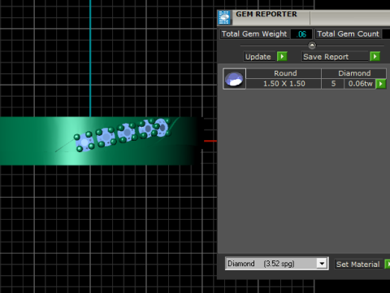This screenshot has height=293, width=390.
Task: Click Total Gem Weight value field
Action: coord(301,34)
